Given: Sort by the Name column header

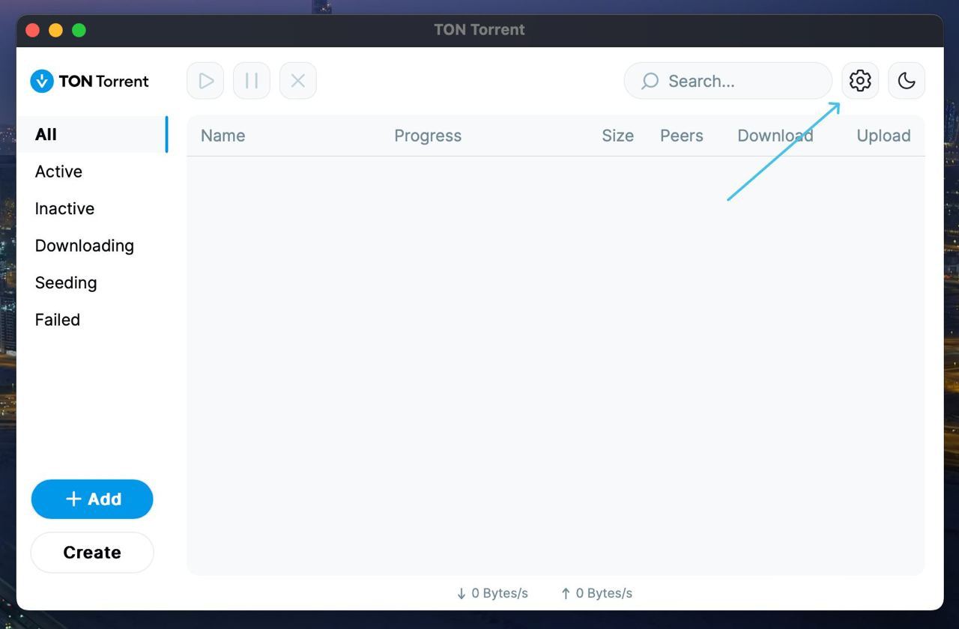Looking at the screenshot, I should coord(223,136).
